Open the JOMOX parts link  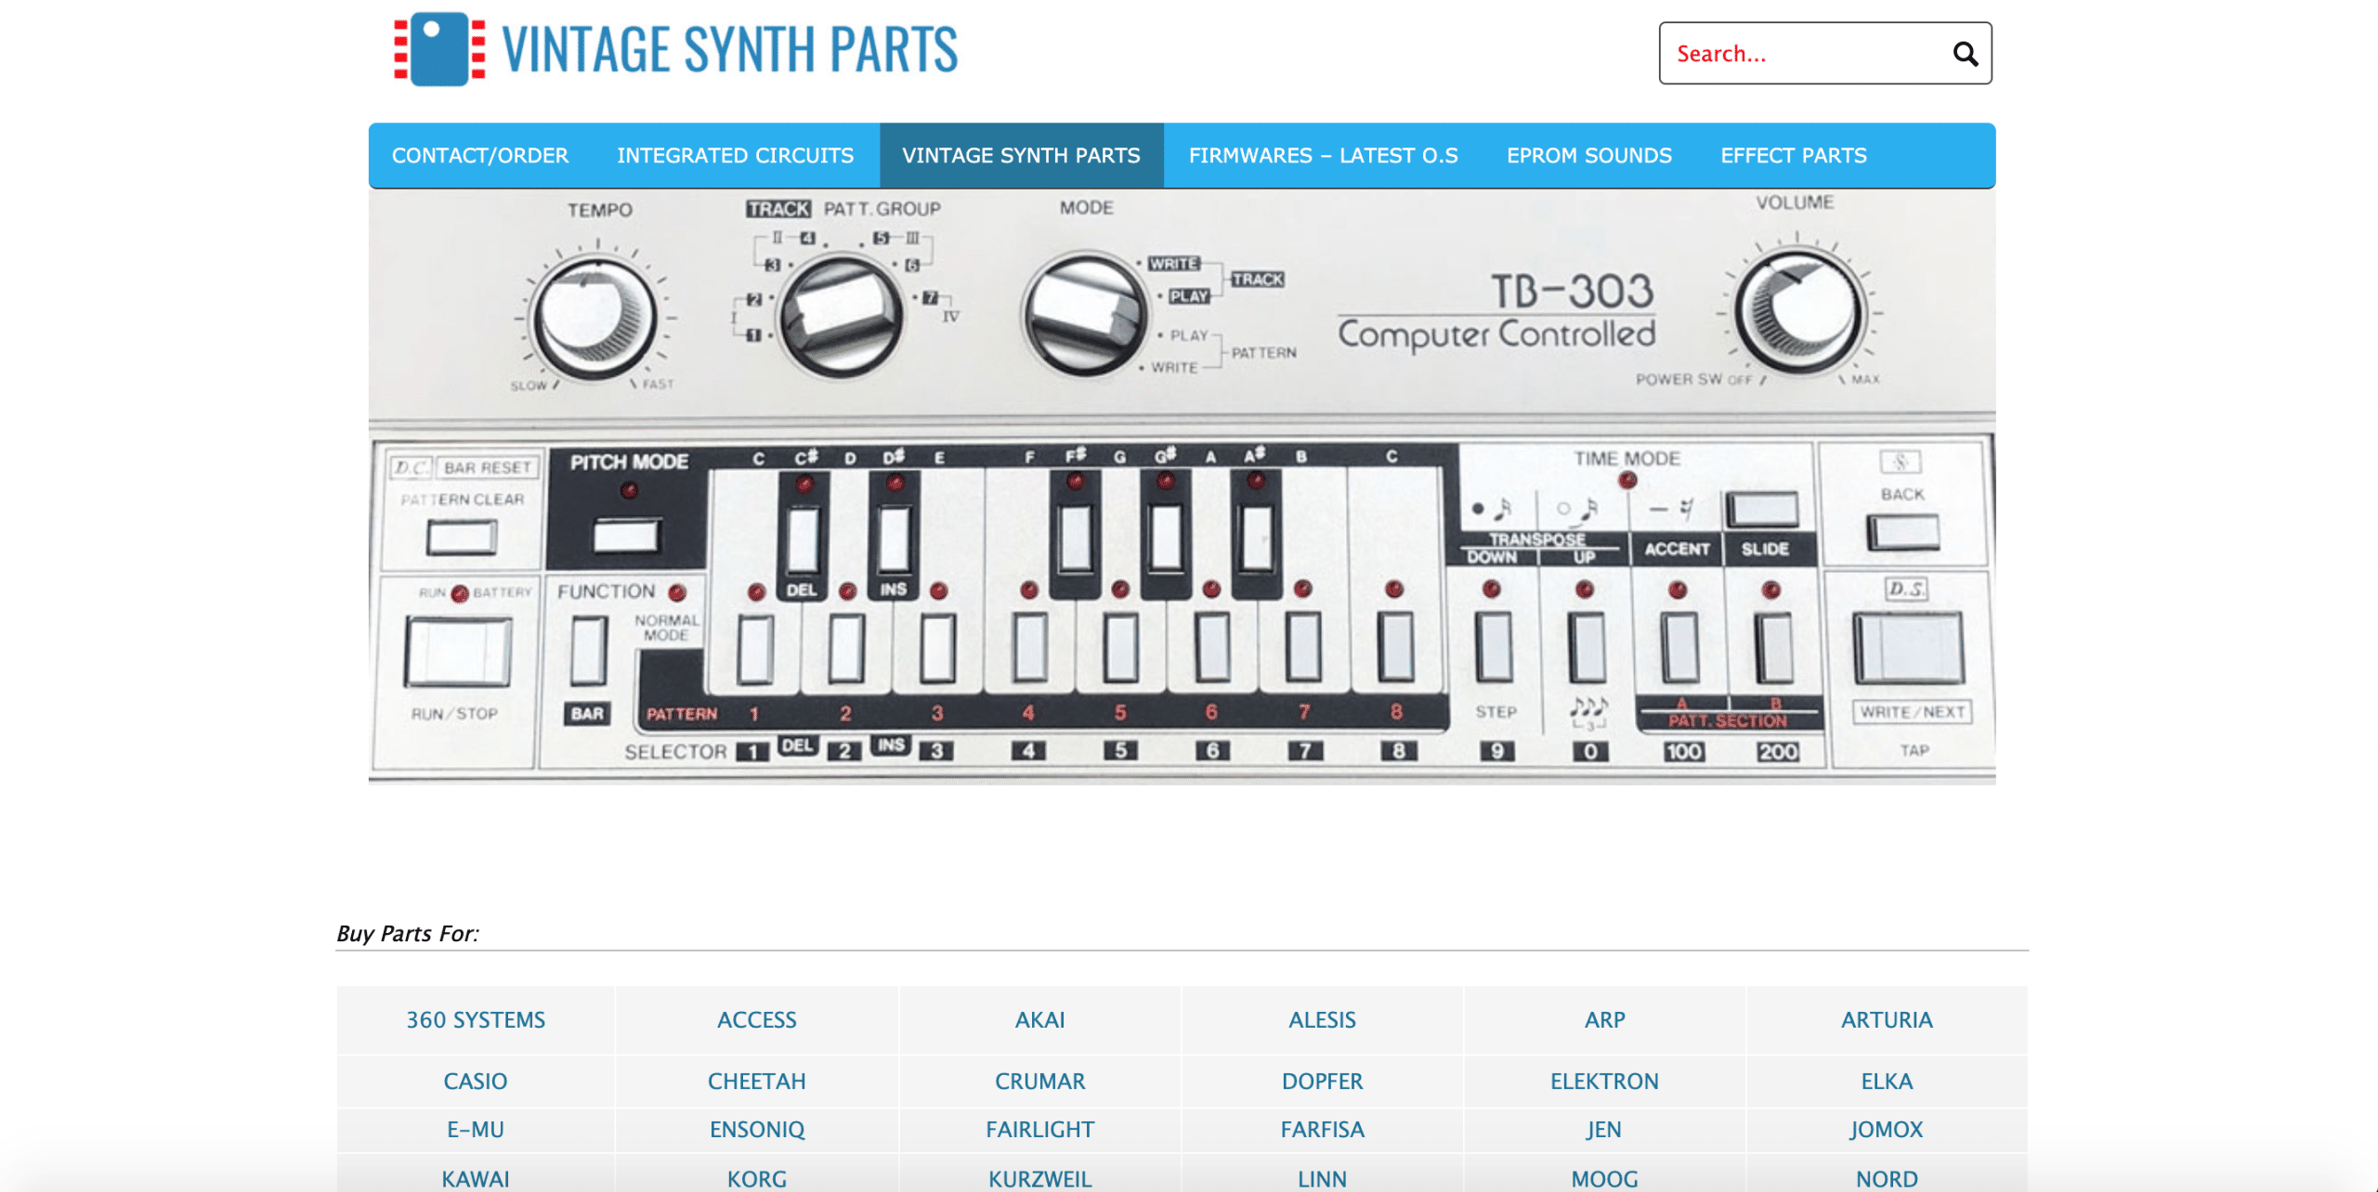click(x=1887, y=1129)
